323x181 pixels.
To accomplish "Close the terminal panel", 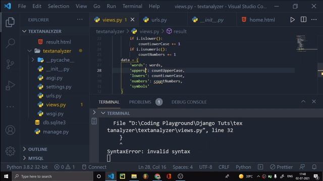I will (x=314, y=102).
